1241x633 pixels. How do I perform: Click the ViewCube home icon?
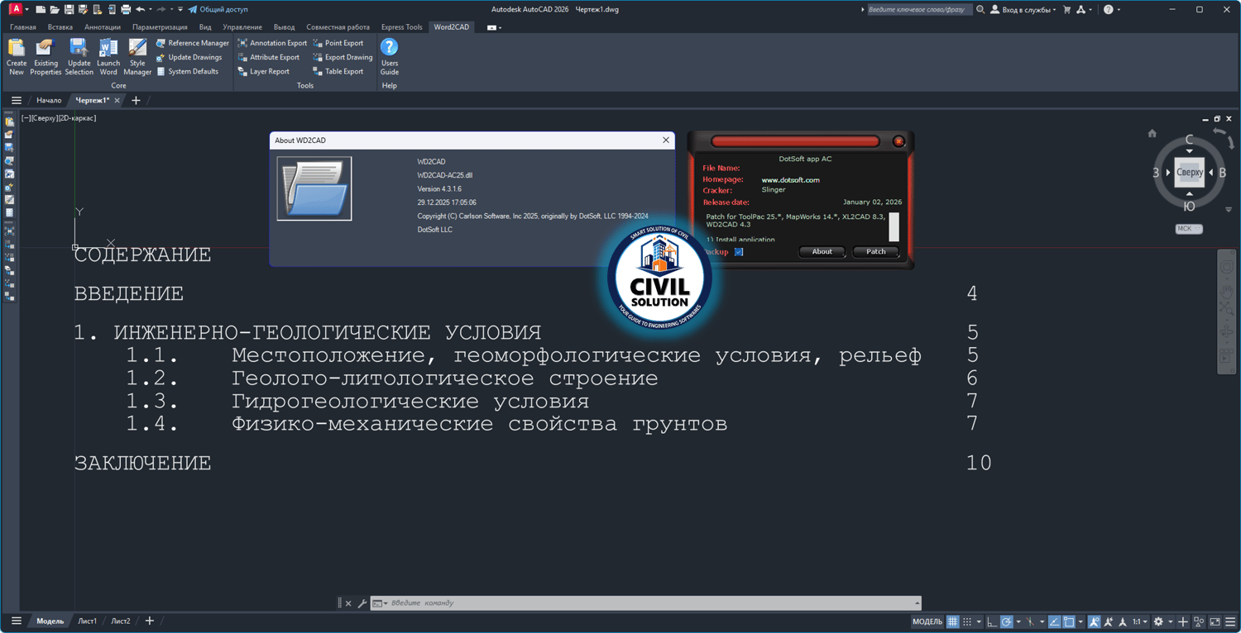click(x=1152, y=133)
